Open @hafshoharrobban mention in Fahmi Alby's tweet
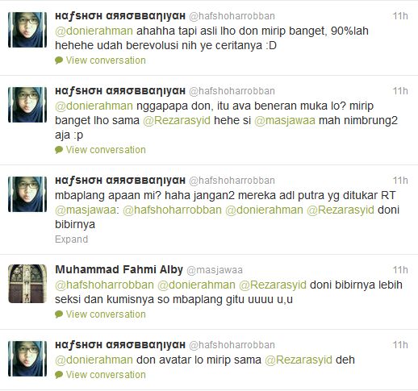 point(104,285)
